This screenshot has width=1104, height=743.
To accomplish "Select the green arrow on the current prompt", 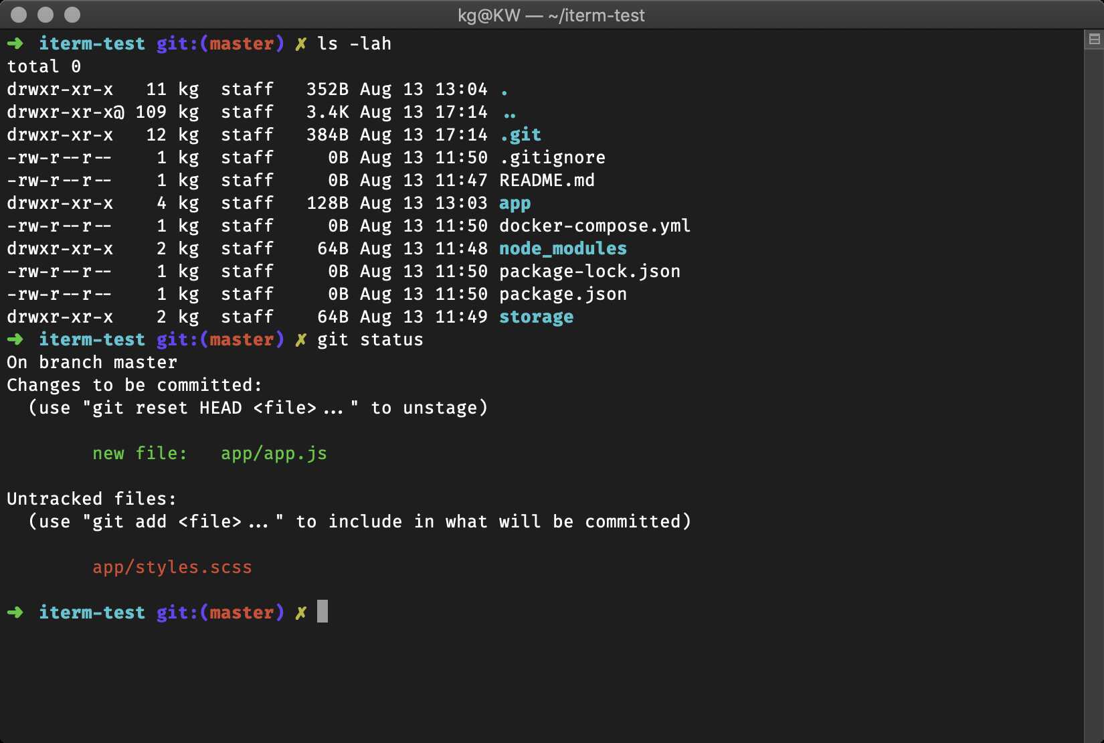I will (15, 612).
